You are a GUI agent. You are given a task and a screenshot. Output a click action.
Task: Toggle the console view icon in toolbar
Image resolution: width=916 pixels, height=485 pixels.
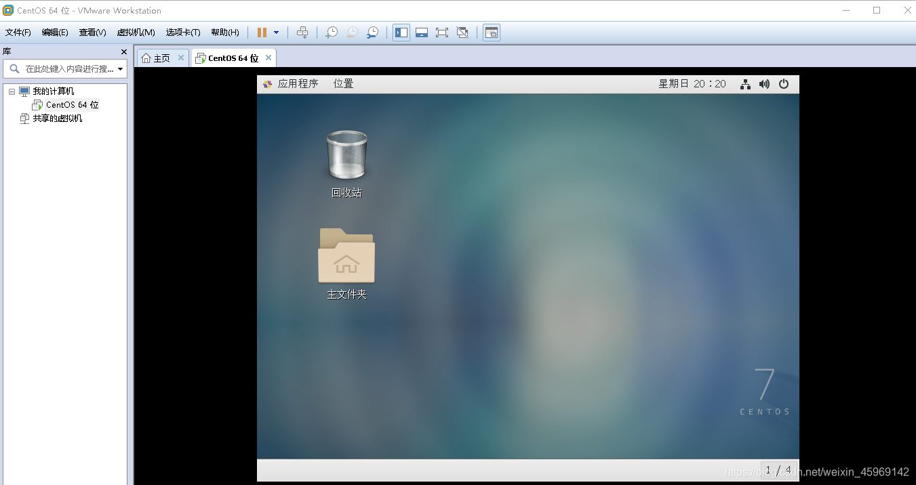pyautogui.click(x=492, y=33)
